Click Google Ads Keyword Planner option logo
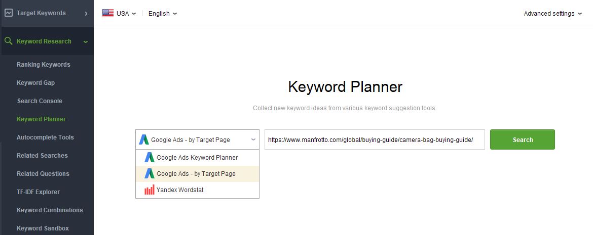 click(150, 157)
